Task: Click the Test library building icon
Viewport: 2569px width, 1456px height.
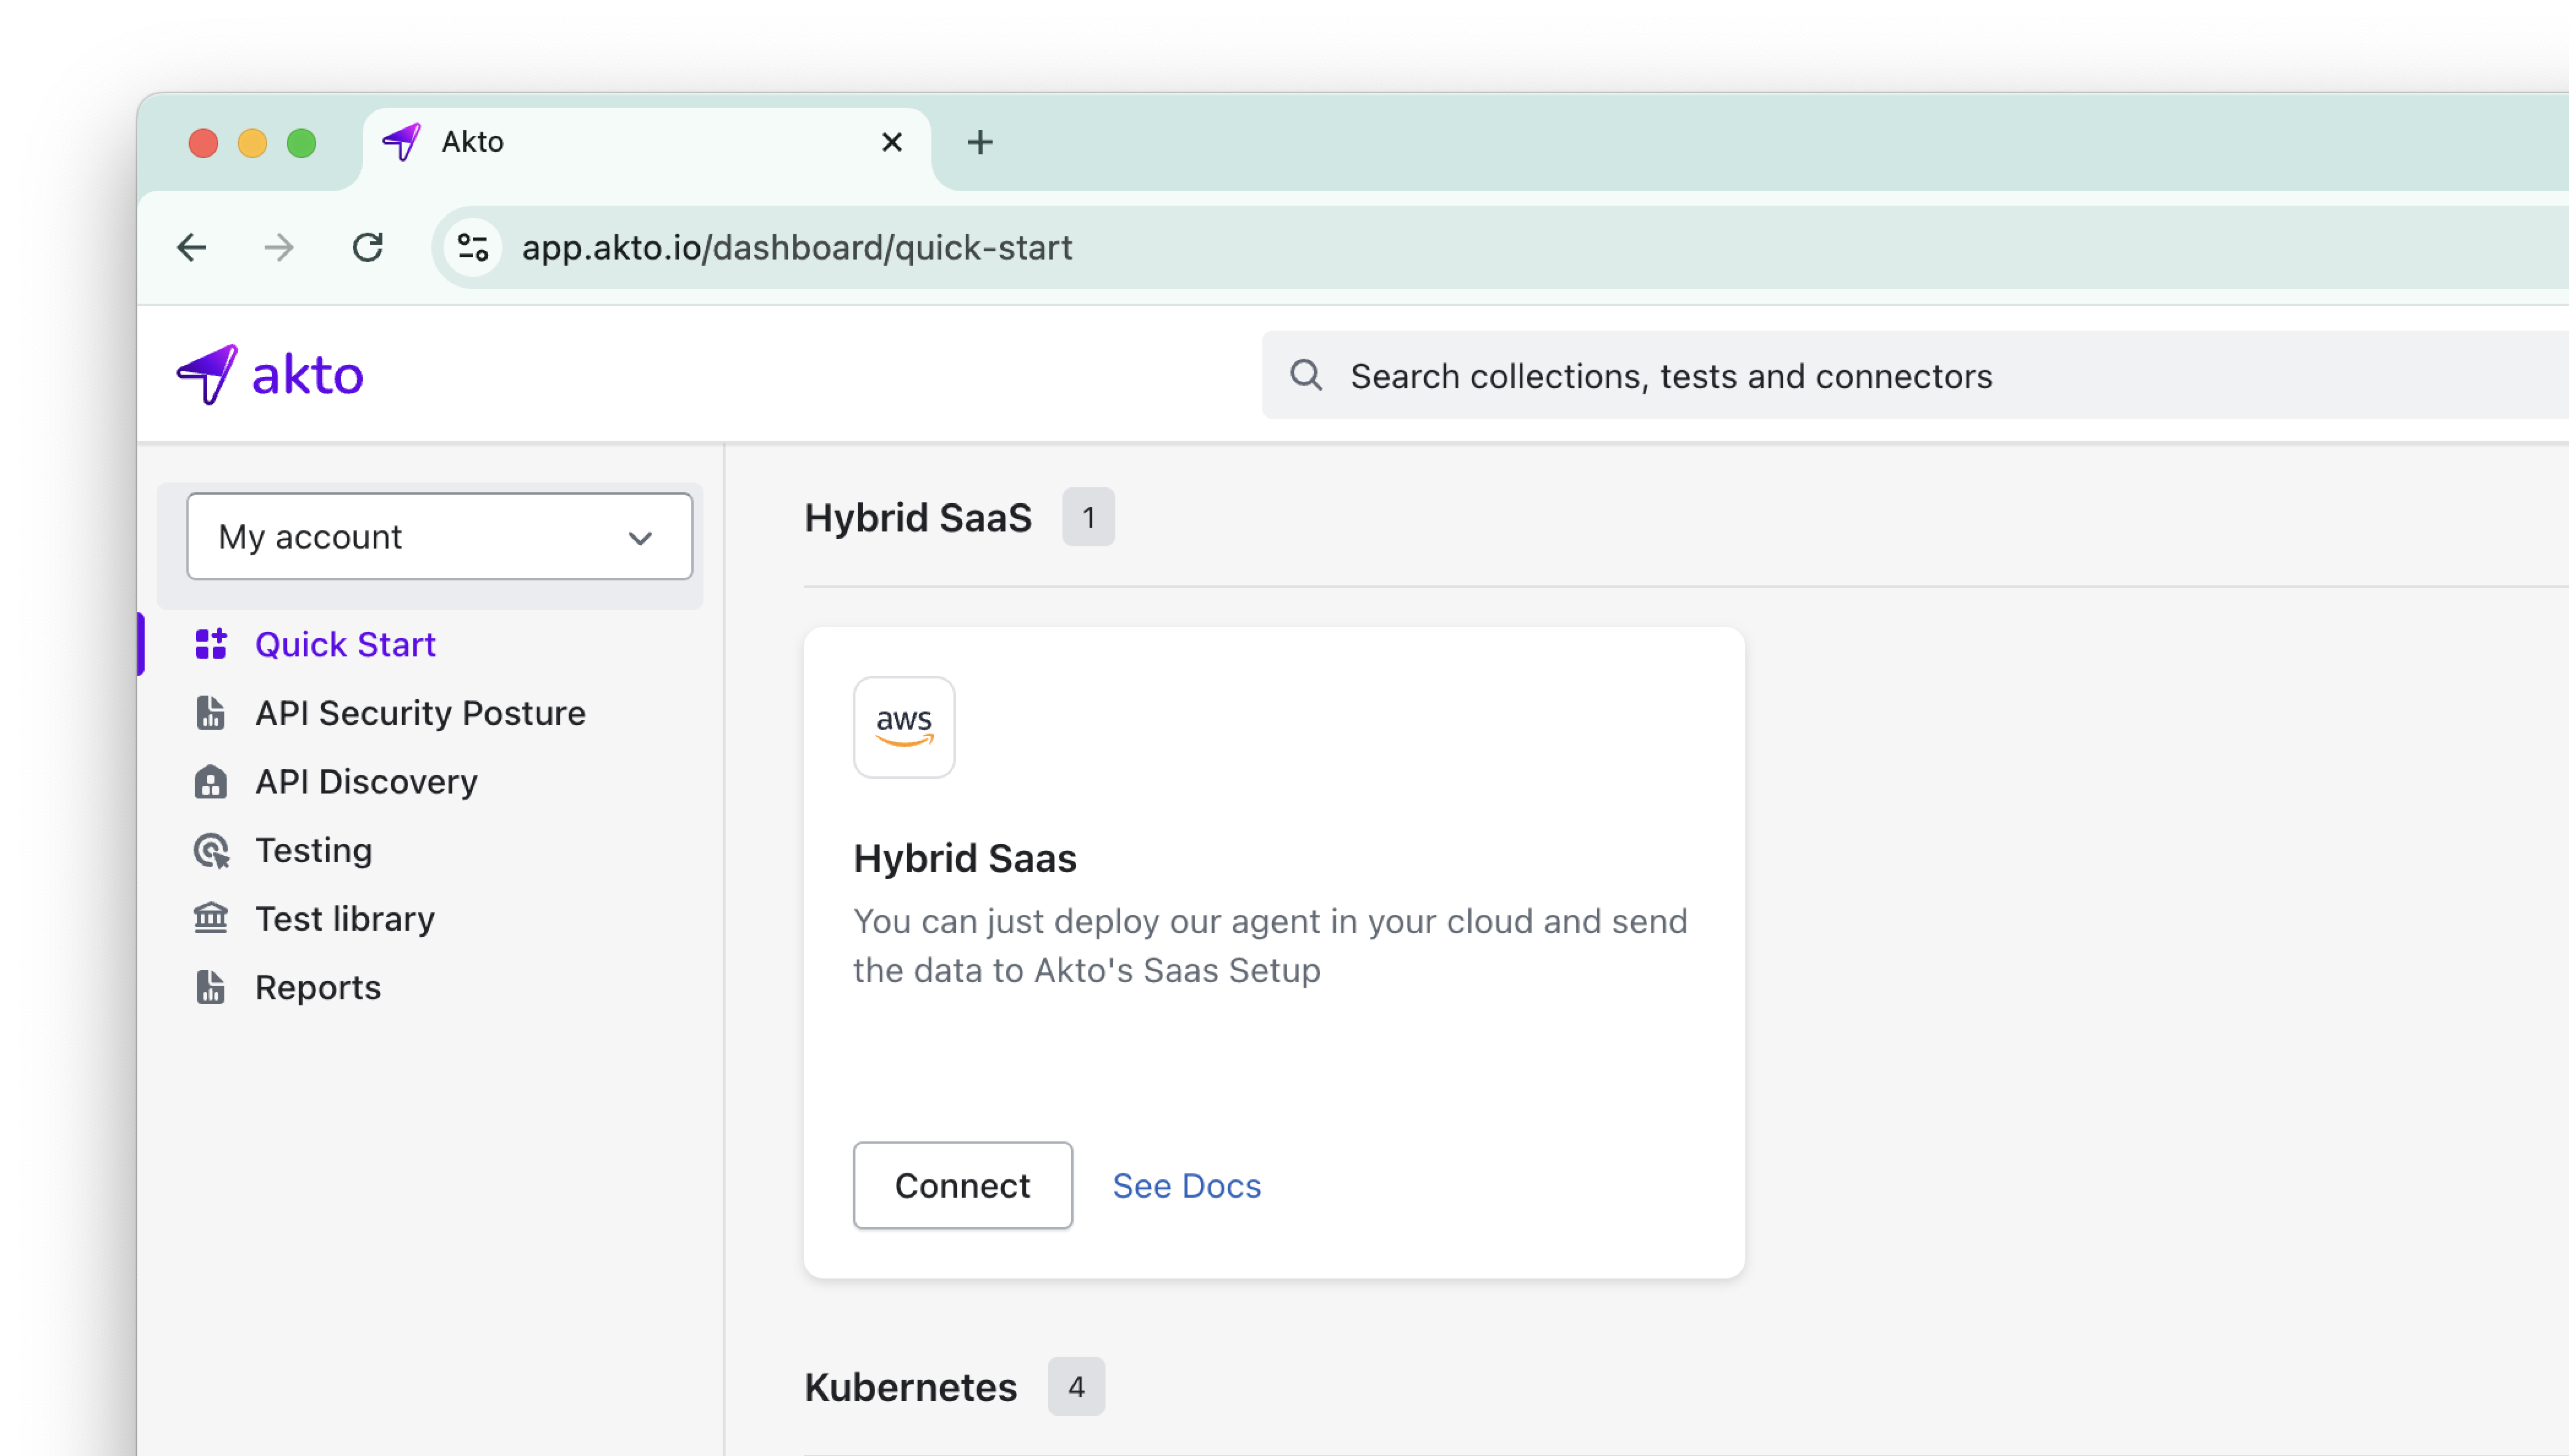Action: click(210, 918)
